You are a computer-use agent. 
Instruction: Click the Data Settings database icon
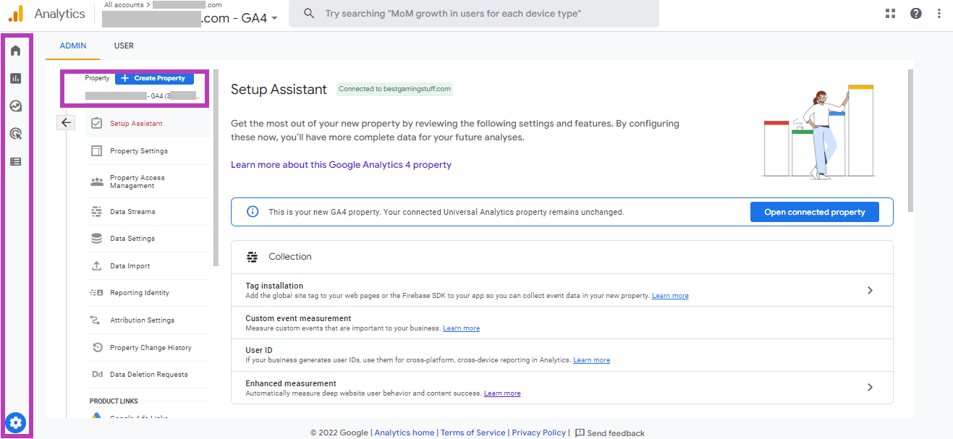(x=96, y=239)
